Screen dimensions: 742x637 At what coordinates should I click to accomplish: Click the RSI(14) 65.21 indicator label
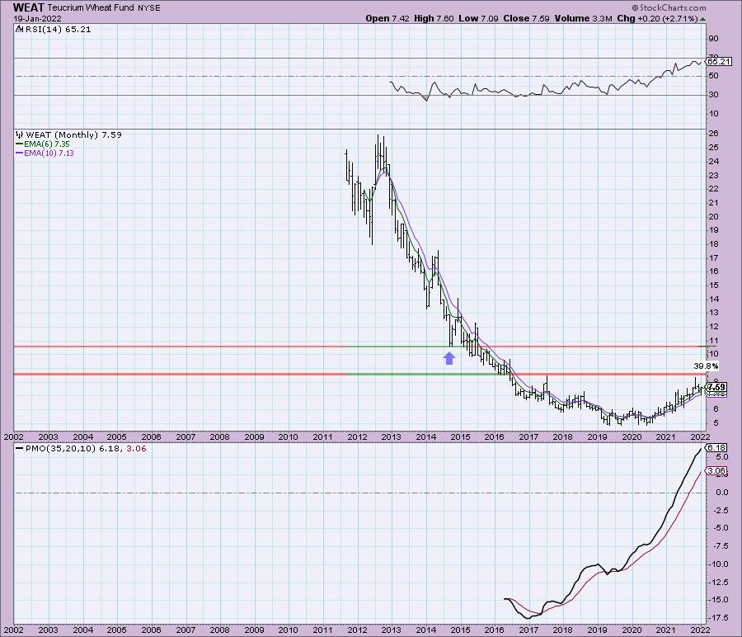tap(58, 29)
